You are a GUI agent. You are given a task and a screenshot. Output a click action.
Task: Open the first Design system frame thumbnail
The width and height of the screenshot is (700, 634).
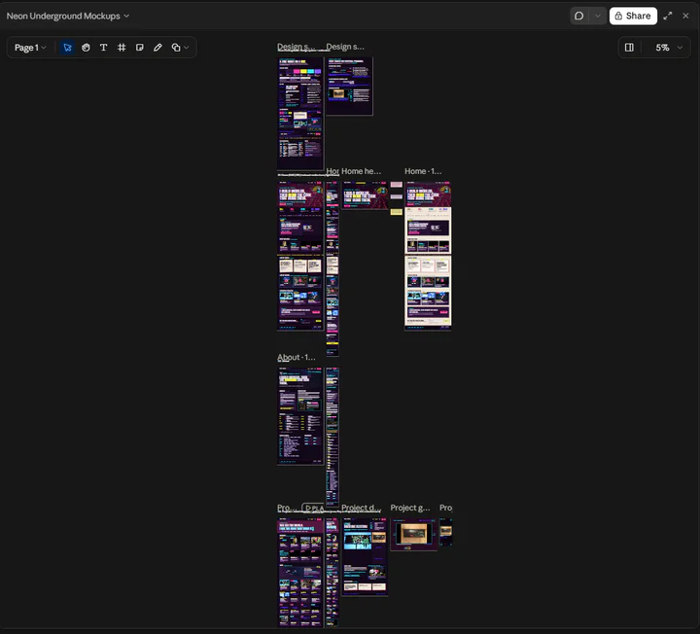[x=300, y=114]
